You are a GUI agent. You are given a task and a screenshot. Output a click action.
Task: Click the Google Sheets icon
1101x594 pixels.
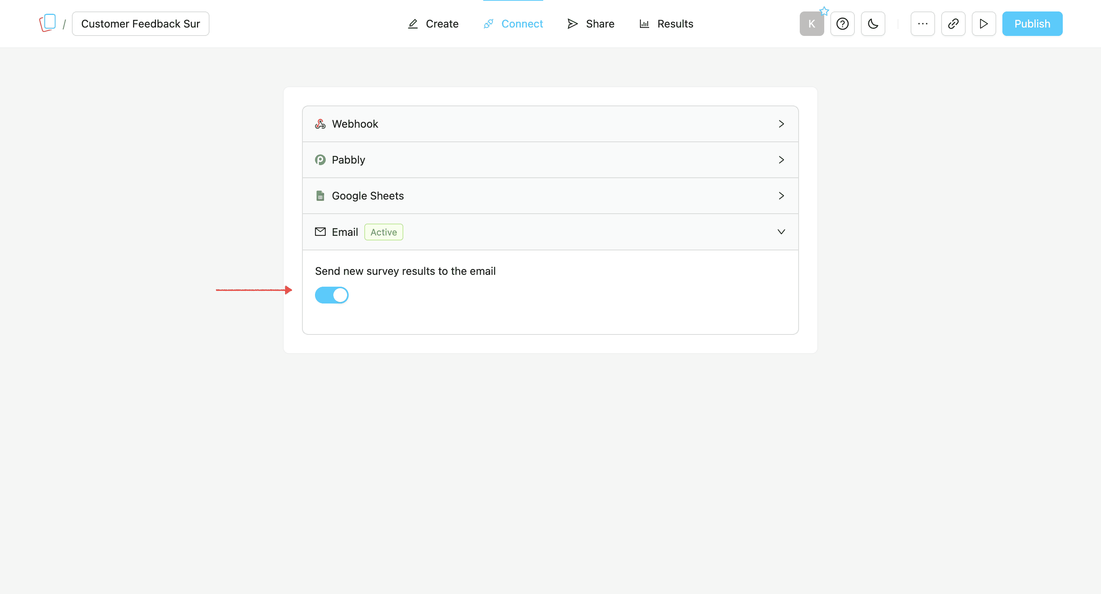[x=321, y=195]
